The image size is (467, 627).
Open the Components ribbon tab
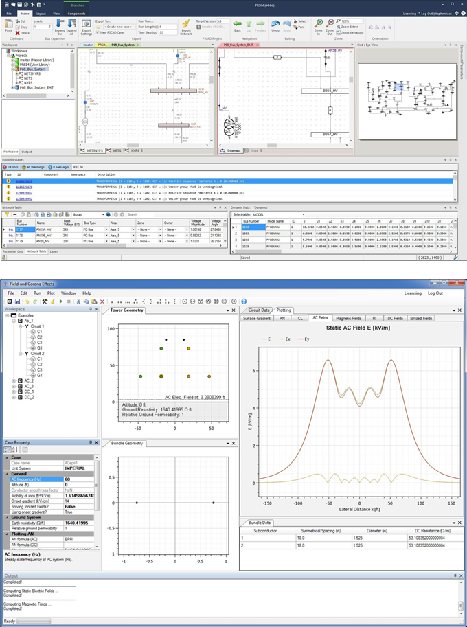pyautogui.click(x=76, y=14)
